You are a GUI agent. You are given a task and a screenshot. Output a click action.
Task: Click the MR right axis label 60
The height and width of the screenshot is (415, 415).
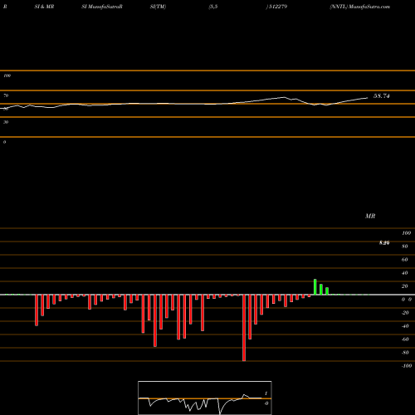(405, 260)
